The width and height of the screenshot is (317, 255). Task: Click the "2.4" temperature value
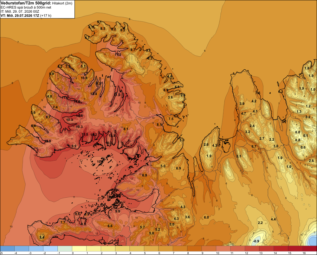[252, 126]
